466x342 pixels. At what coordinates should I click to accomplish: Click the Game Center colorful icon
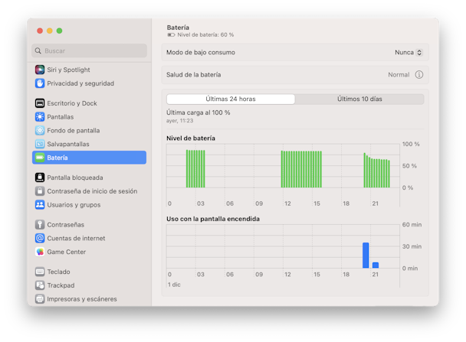40,252
